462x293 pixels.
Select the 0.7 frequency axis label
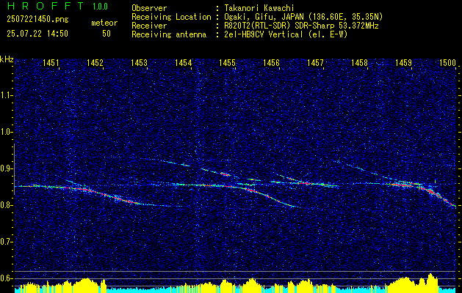coord(6,242)
